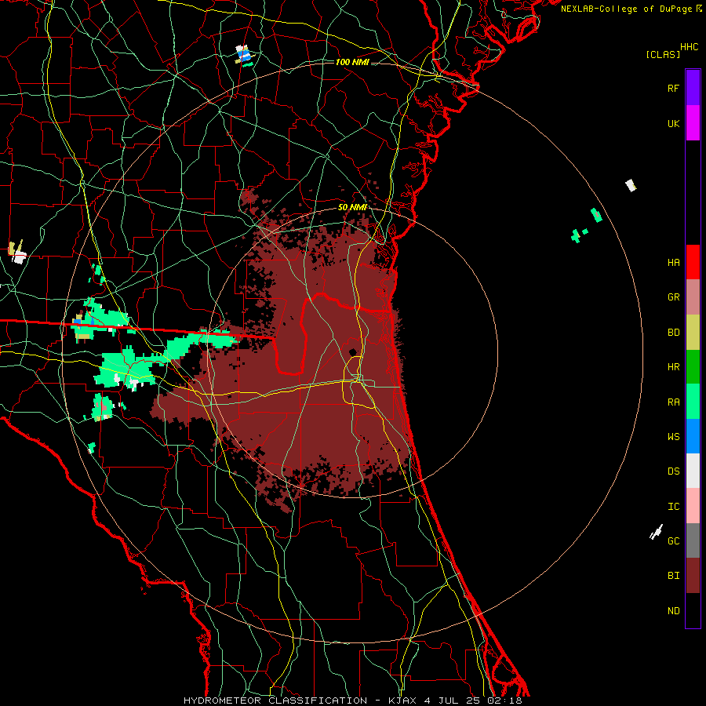Click the HR legend label
The width and height of the screenshot is (706, 706).
point(674,367)
